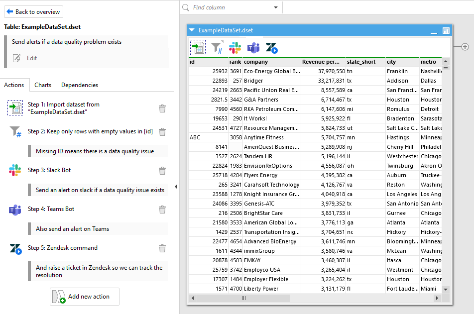Click the search magnifier icon in Find column
Viewport: 474px width, 314px height.
click(186, 7)
